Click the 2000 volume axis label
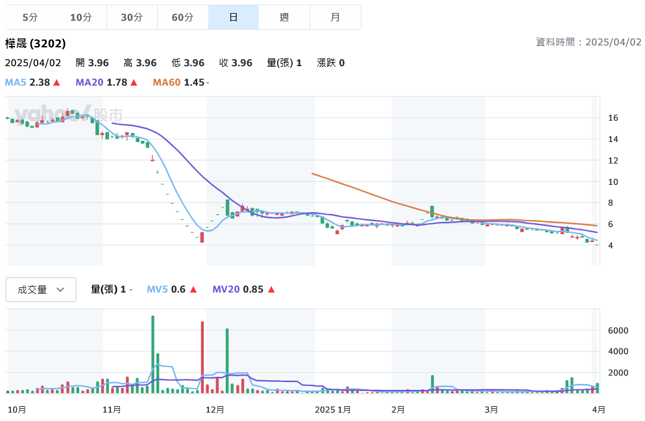Image resolution: width=645 pixels, height=421 pixels. (x=618, y=373)
